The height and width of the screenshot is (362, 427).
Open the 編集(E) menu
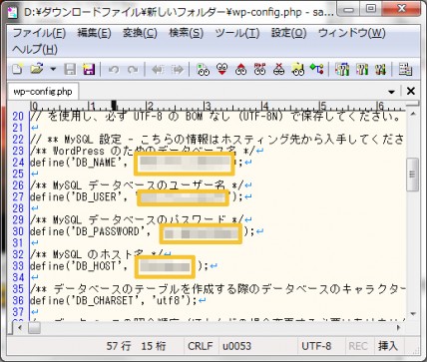[x=94, y=33]
